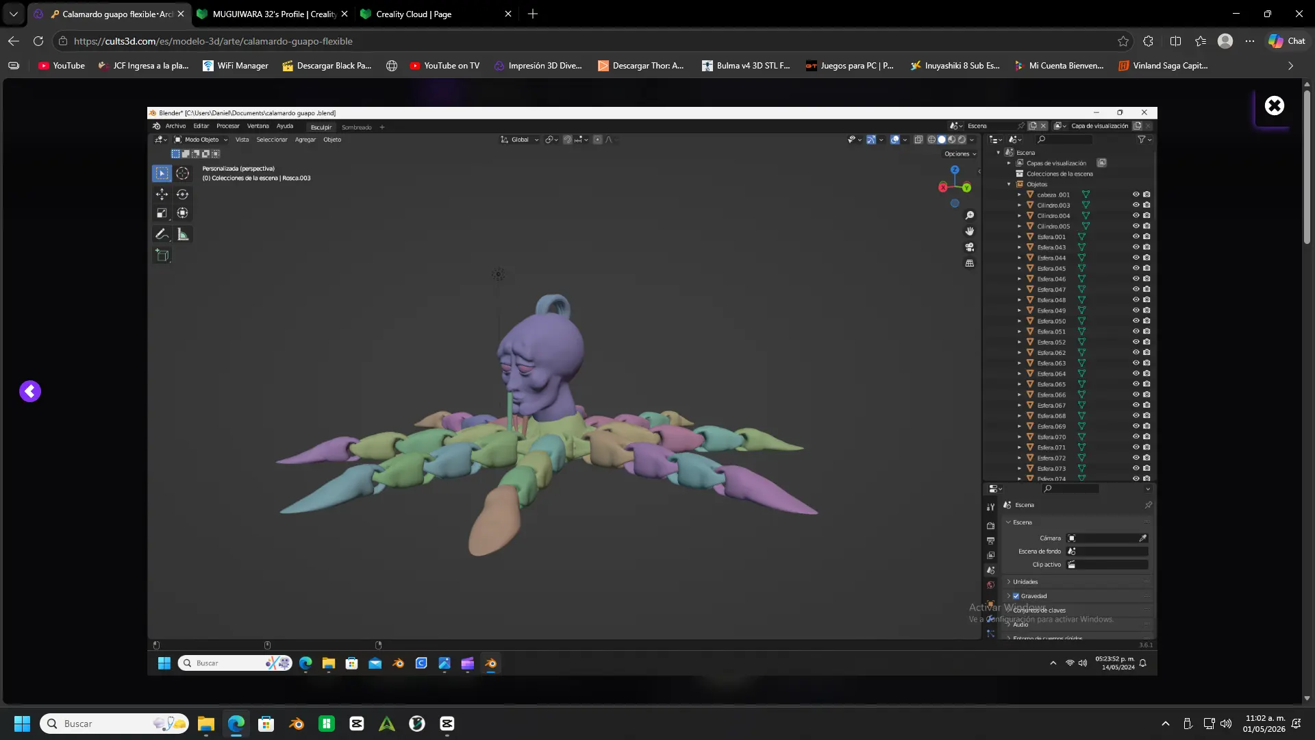
Task: Open File Explorer from the main taskbar
Action: (x=206, y=724)
